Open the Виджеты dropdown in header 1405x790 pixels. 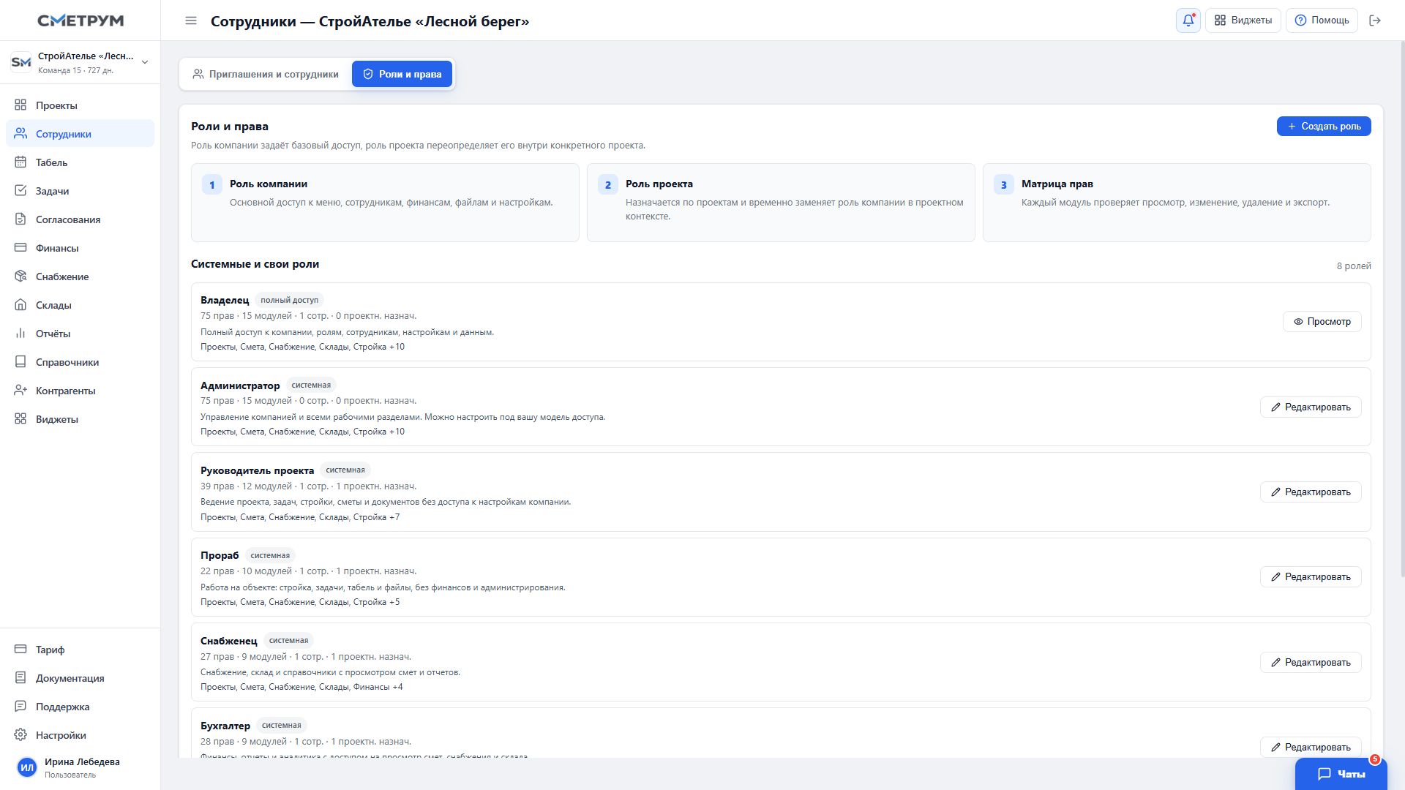(1243, 20)
